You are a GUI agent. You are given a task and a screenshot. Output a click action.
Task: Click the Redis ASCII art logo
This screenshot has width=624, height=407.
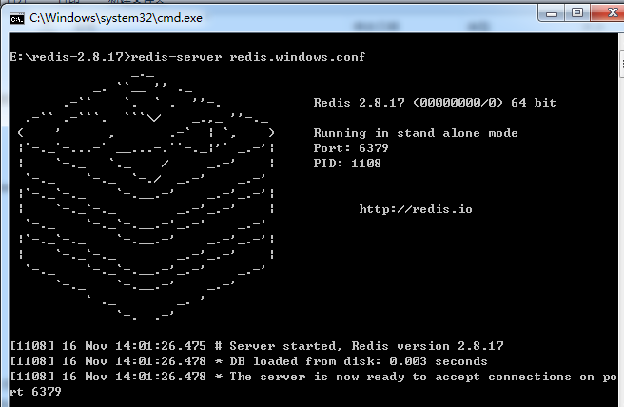pos(146,197)
